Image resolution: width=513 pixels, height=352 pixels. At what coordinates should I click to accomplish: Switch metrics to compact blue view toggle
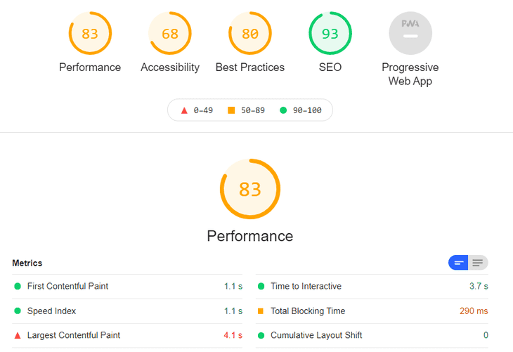459,263
